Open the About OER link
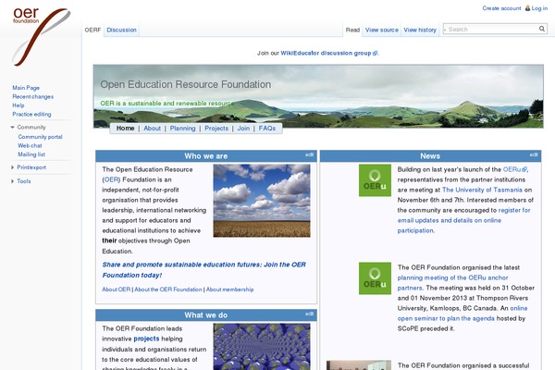 click(117, 290)
